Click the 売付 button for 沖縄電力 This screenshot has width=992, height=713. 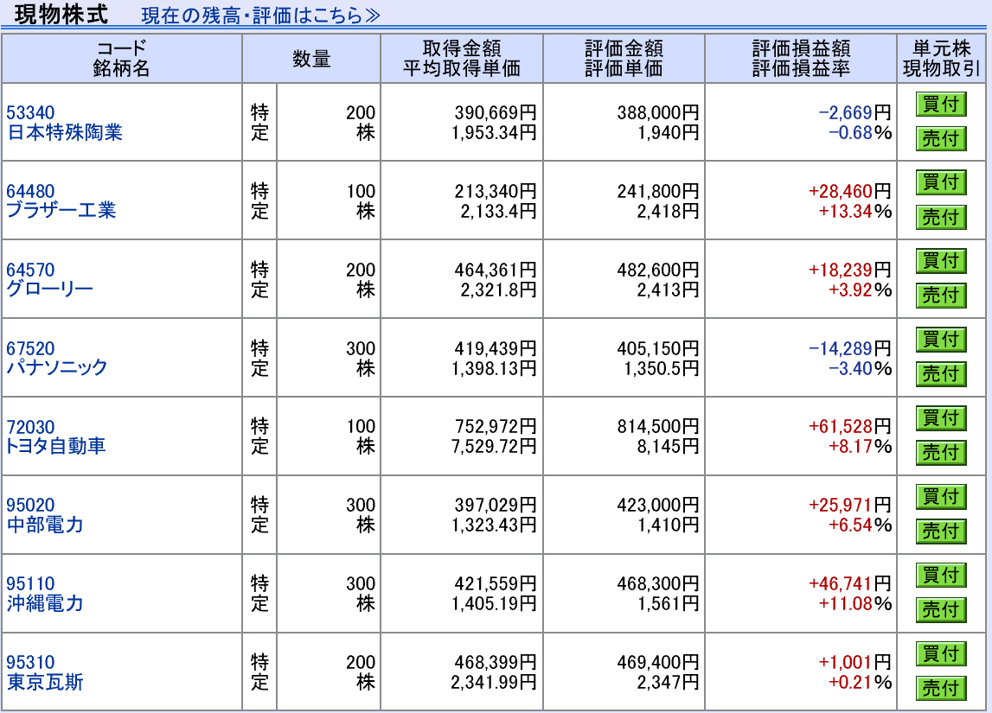pos(941,610)
